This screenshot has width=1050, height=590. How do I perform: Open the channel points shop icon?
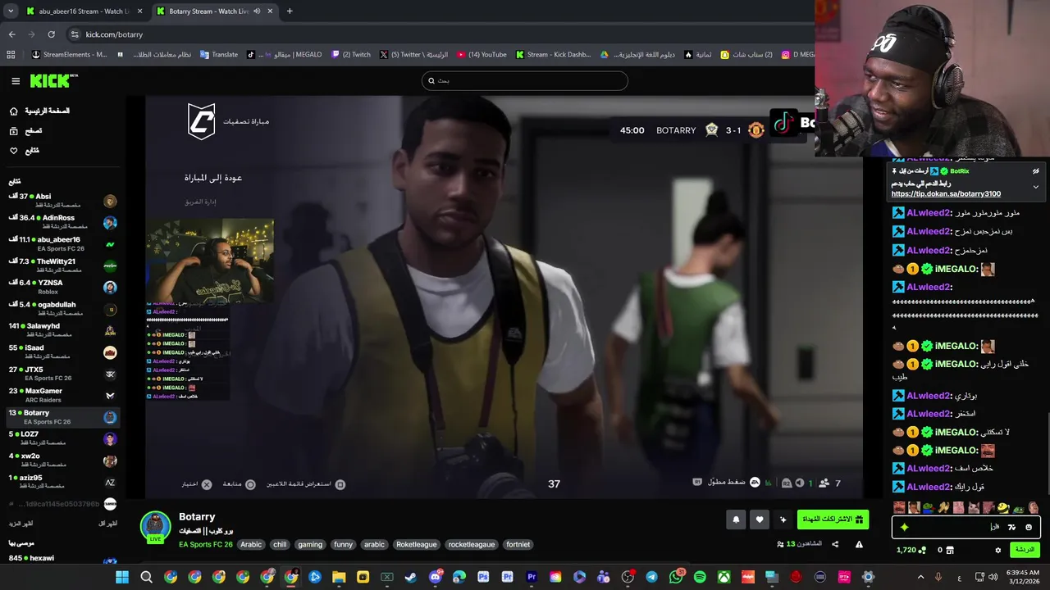point(951,550)
